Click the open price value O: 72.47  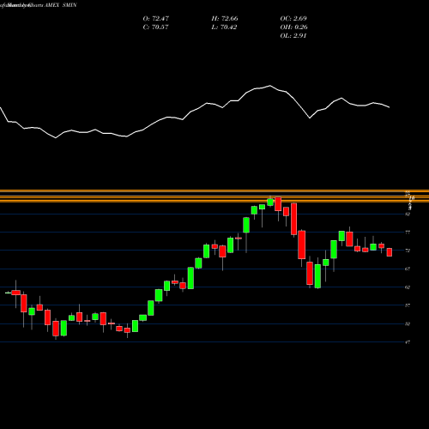(156, 19)
